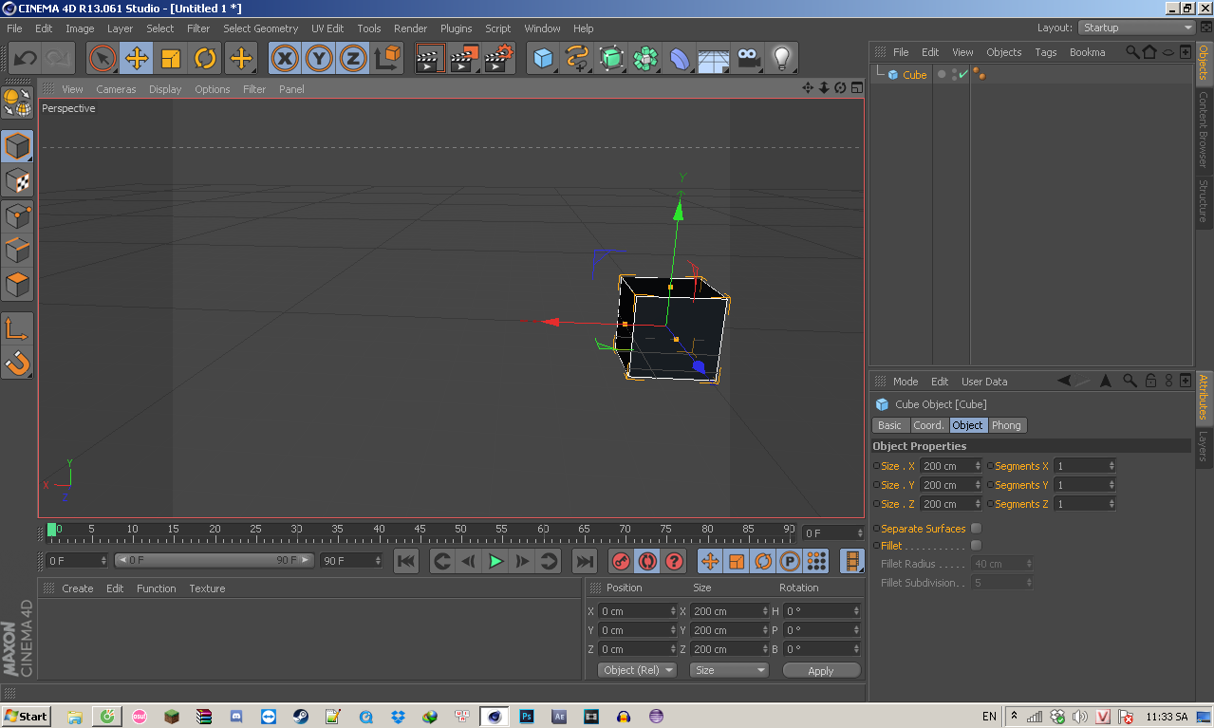Select the Rotate tool
This screenshot has height=728, width=1214.
click(205, 59)
